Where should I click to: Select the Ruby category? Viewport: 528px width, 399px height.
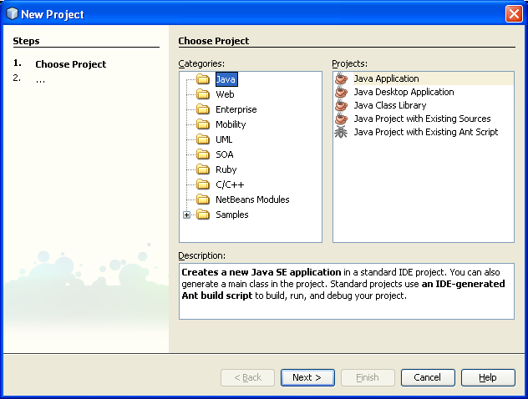click(226, 169)
